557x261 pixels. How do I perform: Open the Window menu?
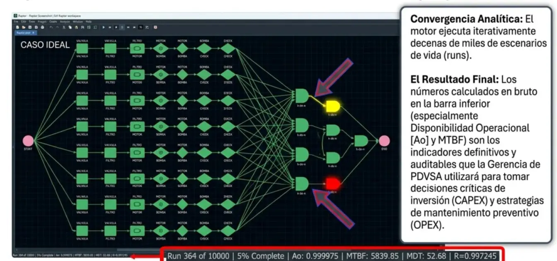77,22
